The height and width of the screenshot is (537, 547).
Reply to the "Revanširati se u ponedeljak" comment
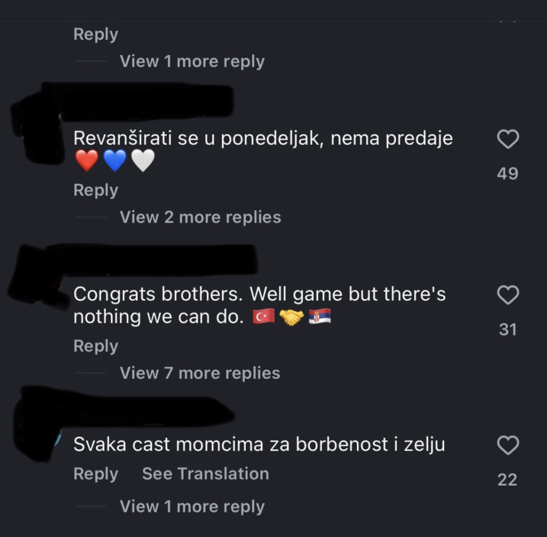tap(95, 190)
